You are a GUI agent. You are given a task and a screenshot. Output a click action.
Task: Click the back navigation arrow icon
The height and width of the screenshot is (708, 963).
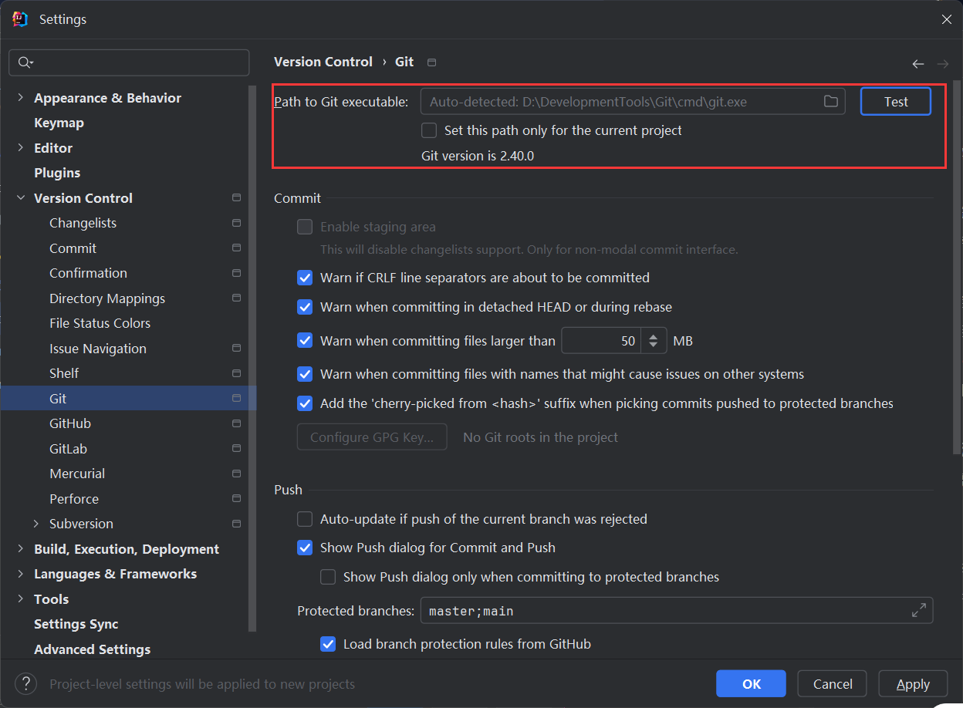(917, 64)
